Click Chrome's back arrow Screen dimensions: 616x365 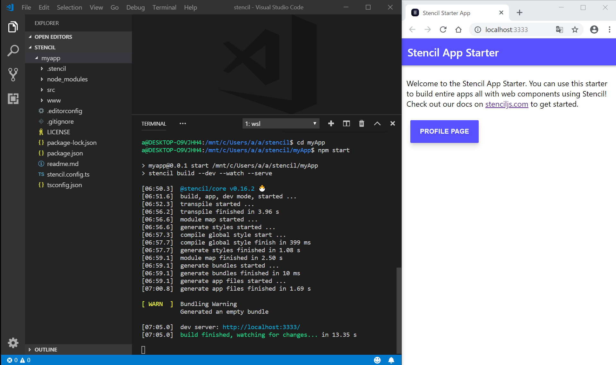pyautogui.click(x=412, y=29)
